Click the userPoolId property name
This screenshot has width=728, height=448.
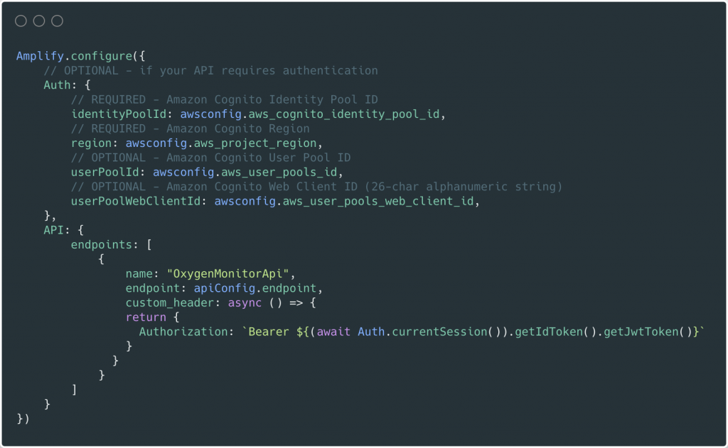click(105, 172)
